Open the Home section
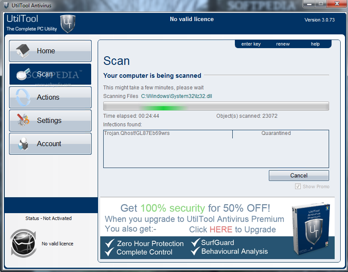This screenshot has width=348, height=272. [x=50, y=51]
